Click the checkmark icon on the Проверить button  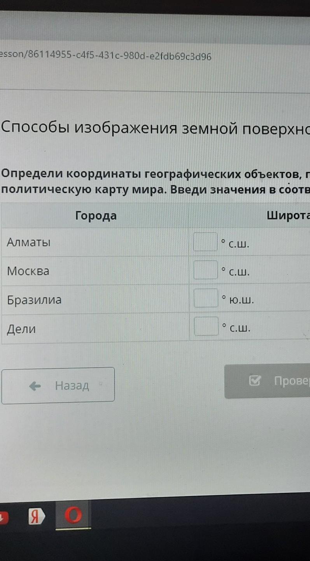coord(254,381)
